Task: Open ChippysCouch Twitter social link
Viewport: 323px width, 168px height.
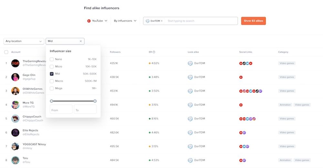Action: point(247,119)
